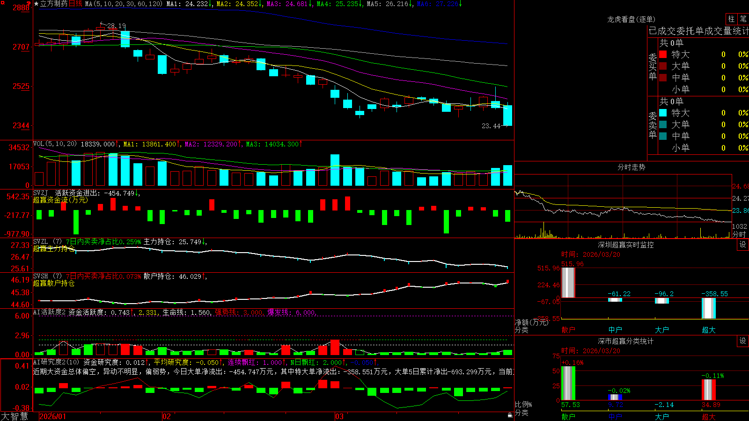Click the 龙虎看盘(逐单) panel title
The image size is (749, 421).
click(631, 19)
